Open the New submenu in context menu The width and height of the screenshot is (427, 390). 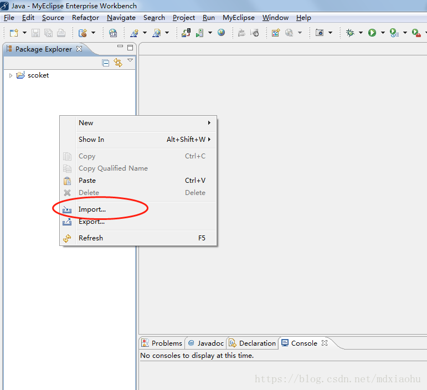[138, 123]
